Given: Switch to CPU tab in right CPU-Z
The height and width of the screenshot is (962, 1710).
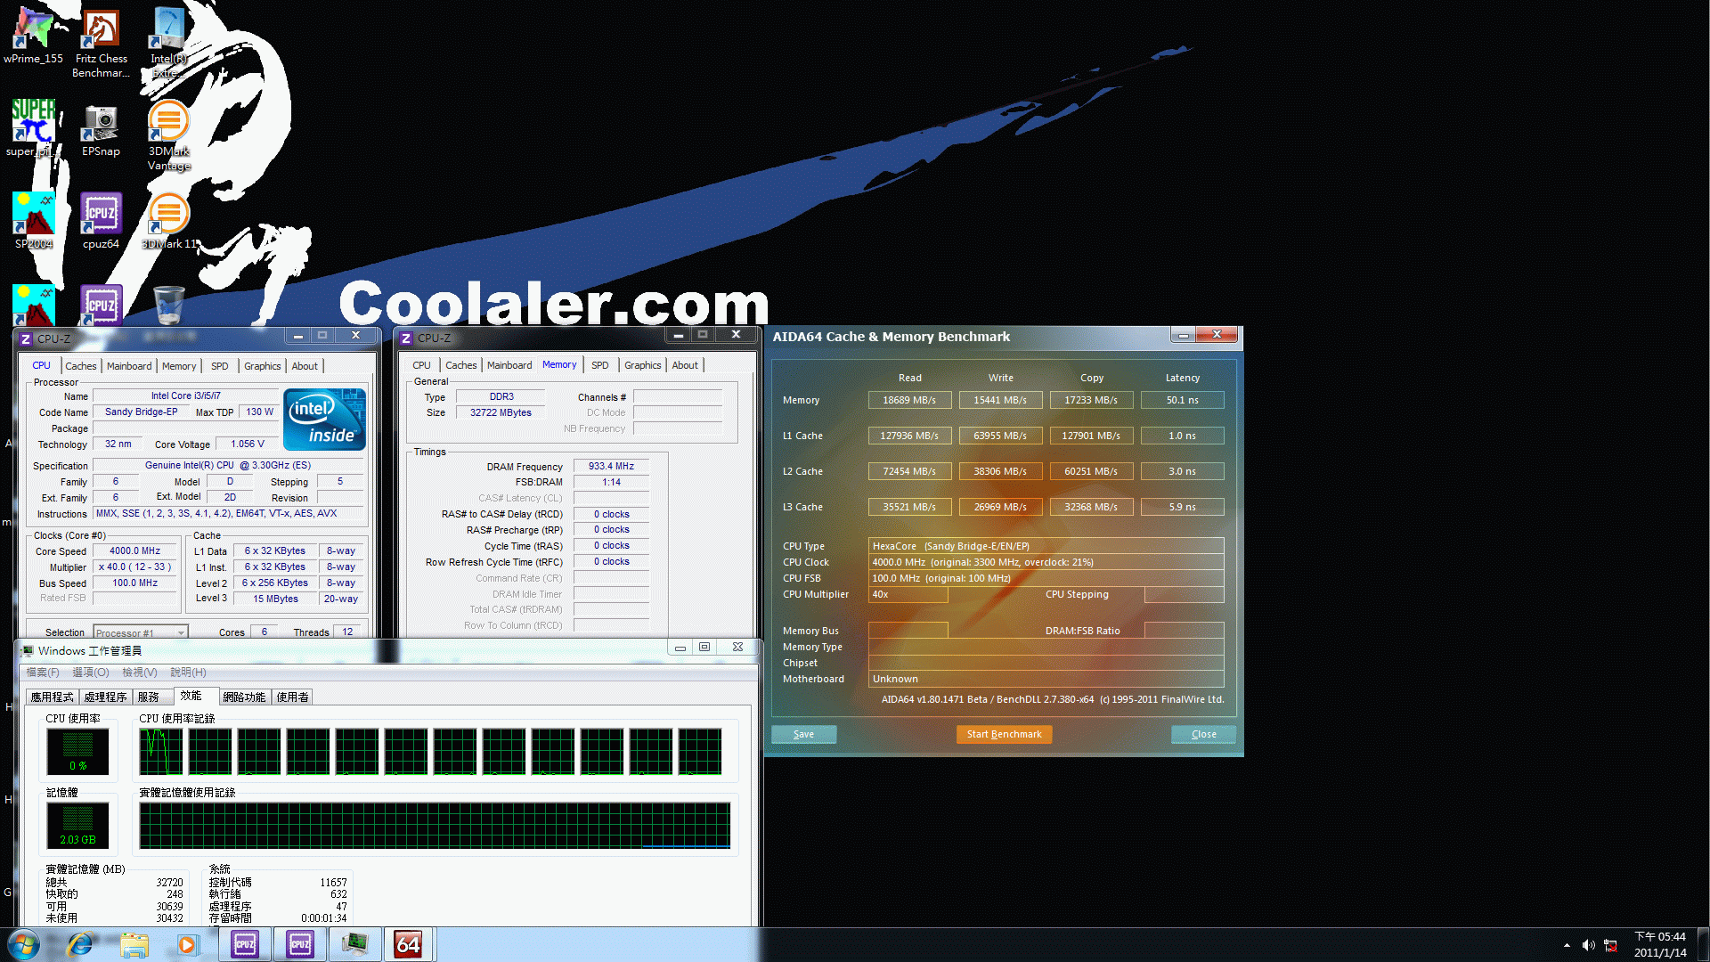Looking at the screenshot, I should (421, 365).
